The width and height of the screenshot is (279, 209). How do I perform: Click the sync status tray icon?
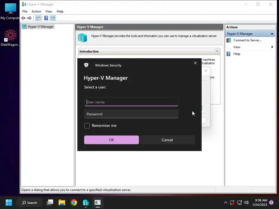232,202
